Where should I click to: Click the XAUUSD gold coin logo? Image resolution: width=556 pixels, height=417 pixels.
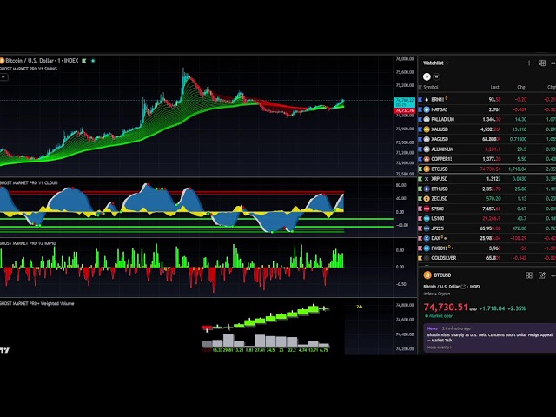427,129
